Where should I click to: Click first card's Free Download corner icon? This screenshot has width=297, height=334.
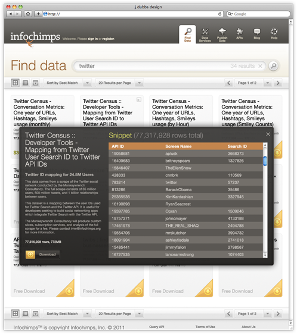(x=69, y=291)
